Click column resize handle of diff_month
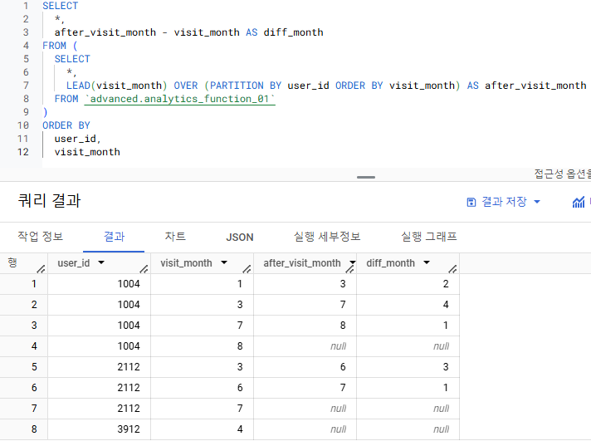 coord(452,268)
